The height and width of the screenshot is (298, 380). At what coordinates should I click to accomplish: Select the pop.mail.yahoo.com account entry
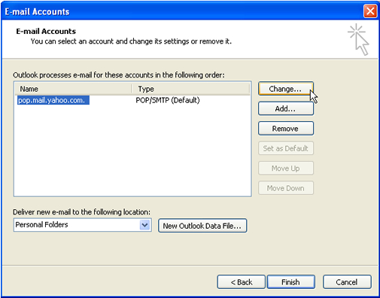(x=53, y=100)
